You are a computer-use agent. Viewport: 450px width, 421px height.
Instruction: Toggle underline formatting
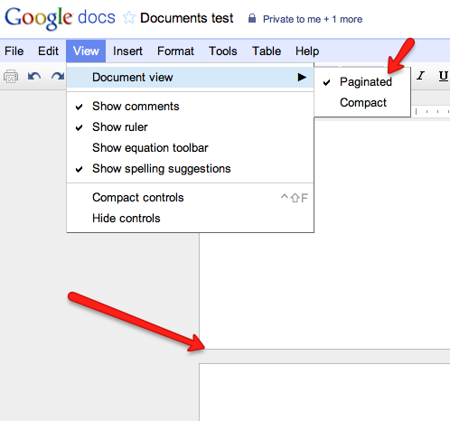(x=443, y=76)
